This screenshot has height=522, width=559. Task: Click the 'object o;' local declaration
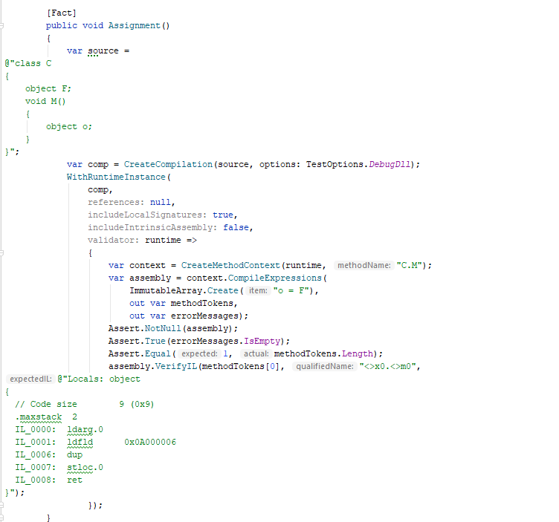click(69, 127)
